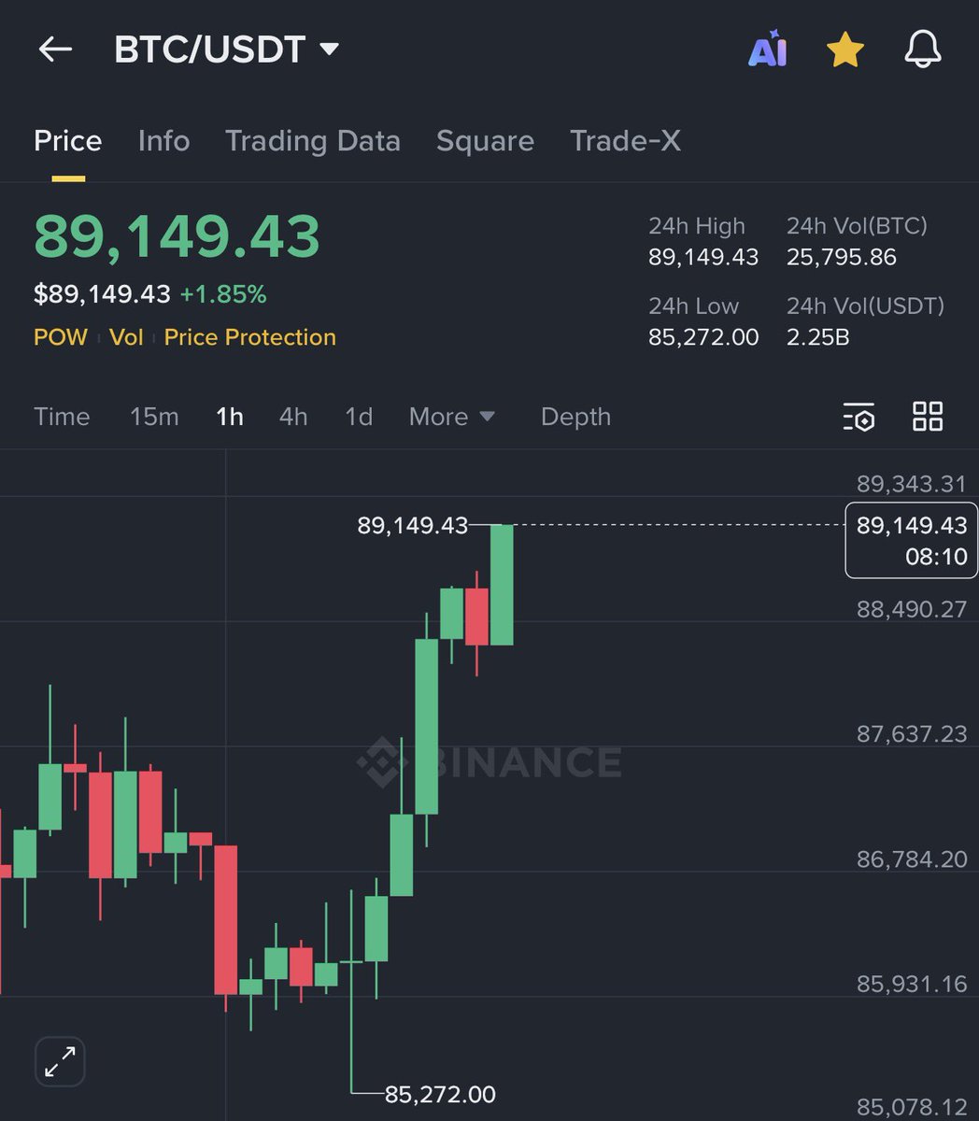Screen dimensions: 979x1121
Task: Click the 87,637.23 axis label
Action: pyautogui.click(x=912, y=734)
